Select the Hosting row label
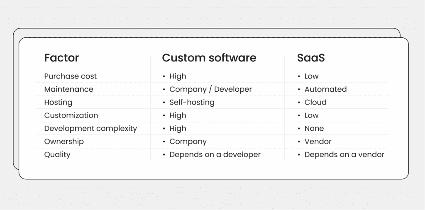This screenshot has width=425, height=210. (58, 103)
